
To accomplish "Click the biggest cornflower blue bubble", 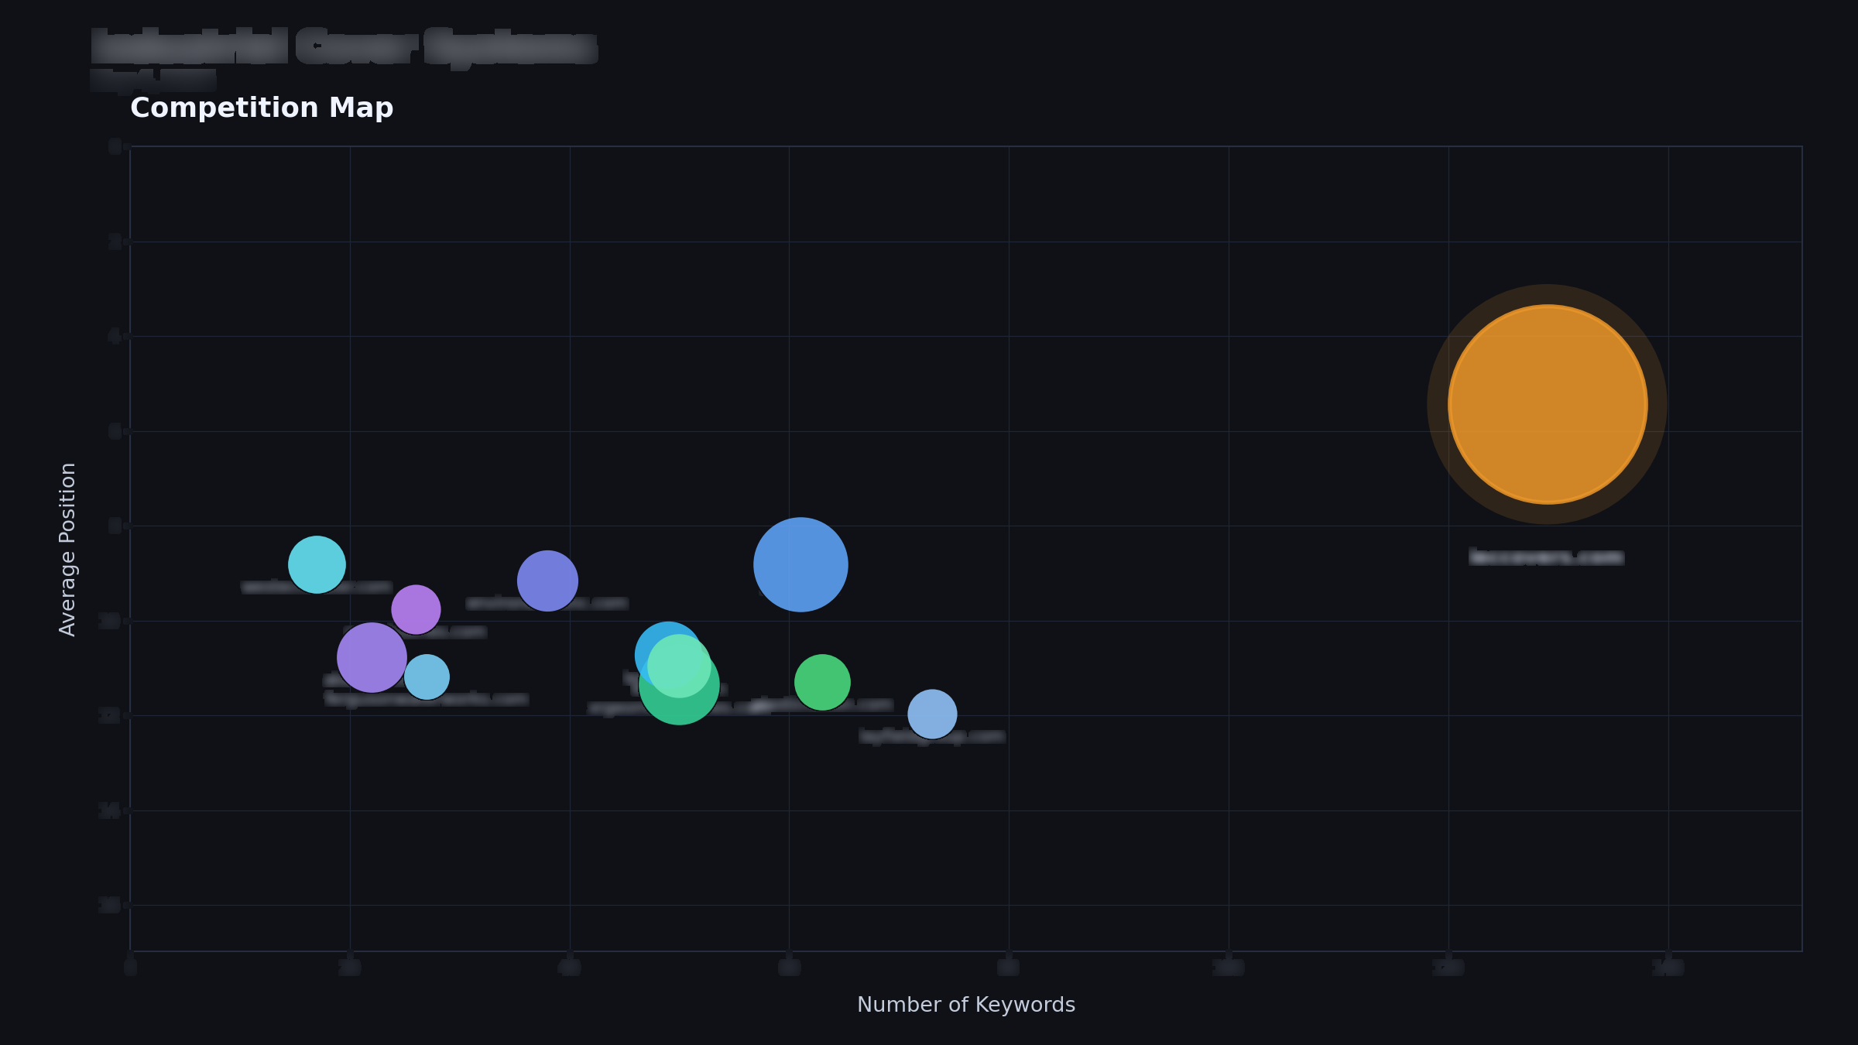I will click(x=800, y=564).
